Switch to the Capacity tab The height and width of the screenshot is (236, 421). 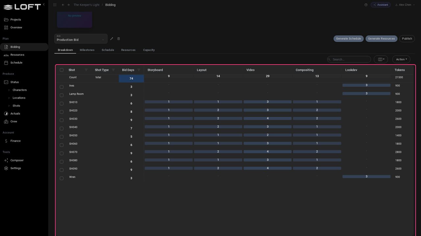coord(149,50)
